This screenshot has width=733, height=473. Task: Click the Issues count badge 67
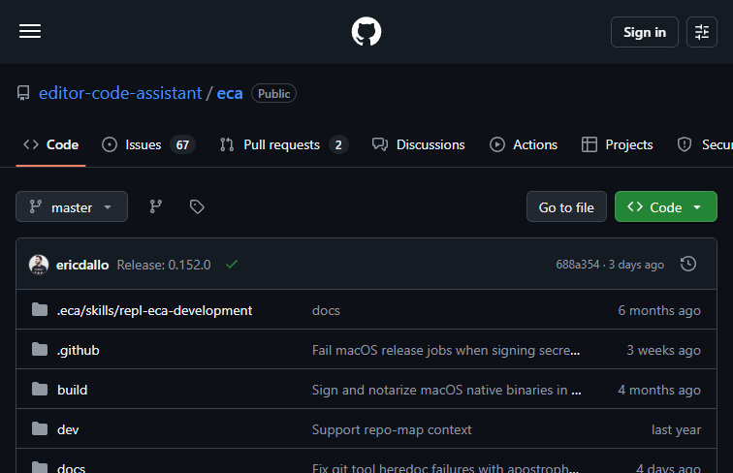point(182,144)
